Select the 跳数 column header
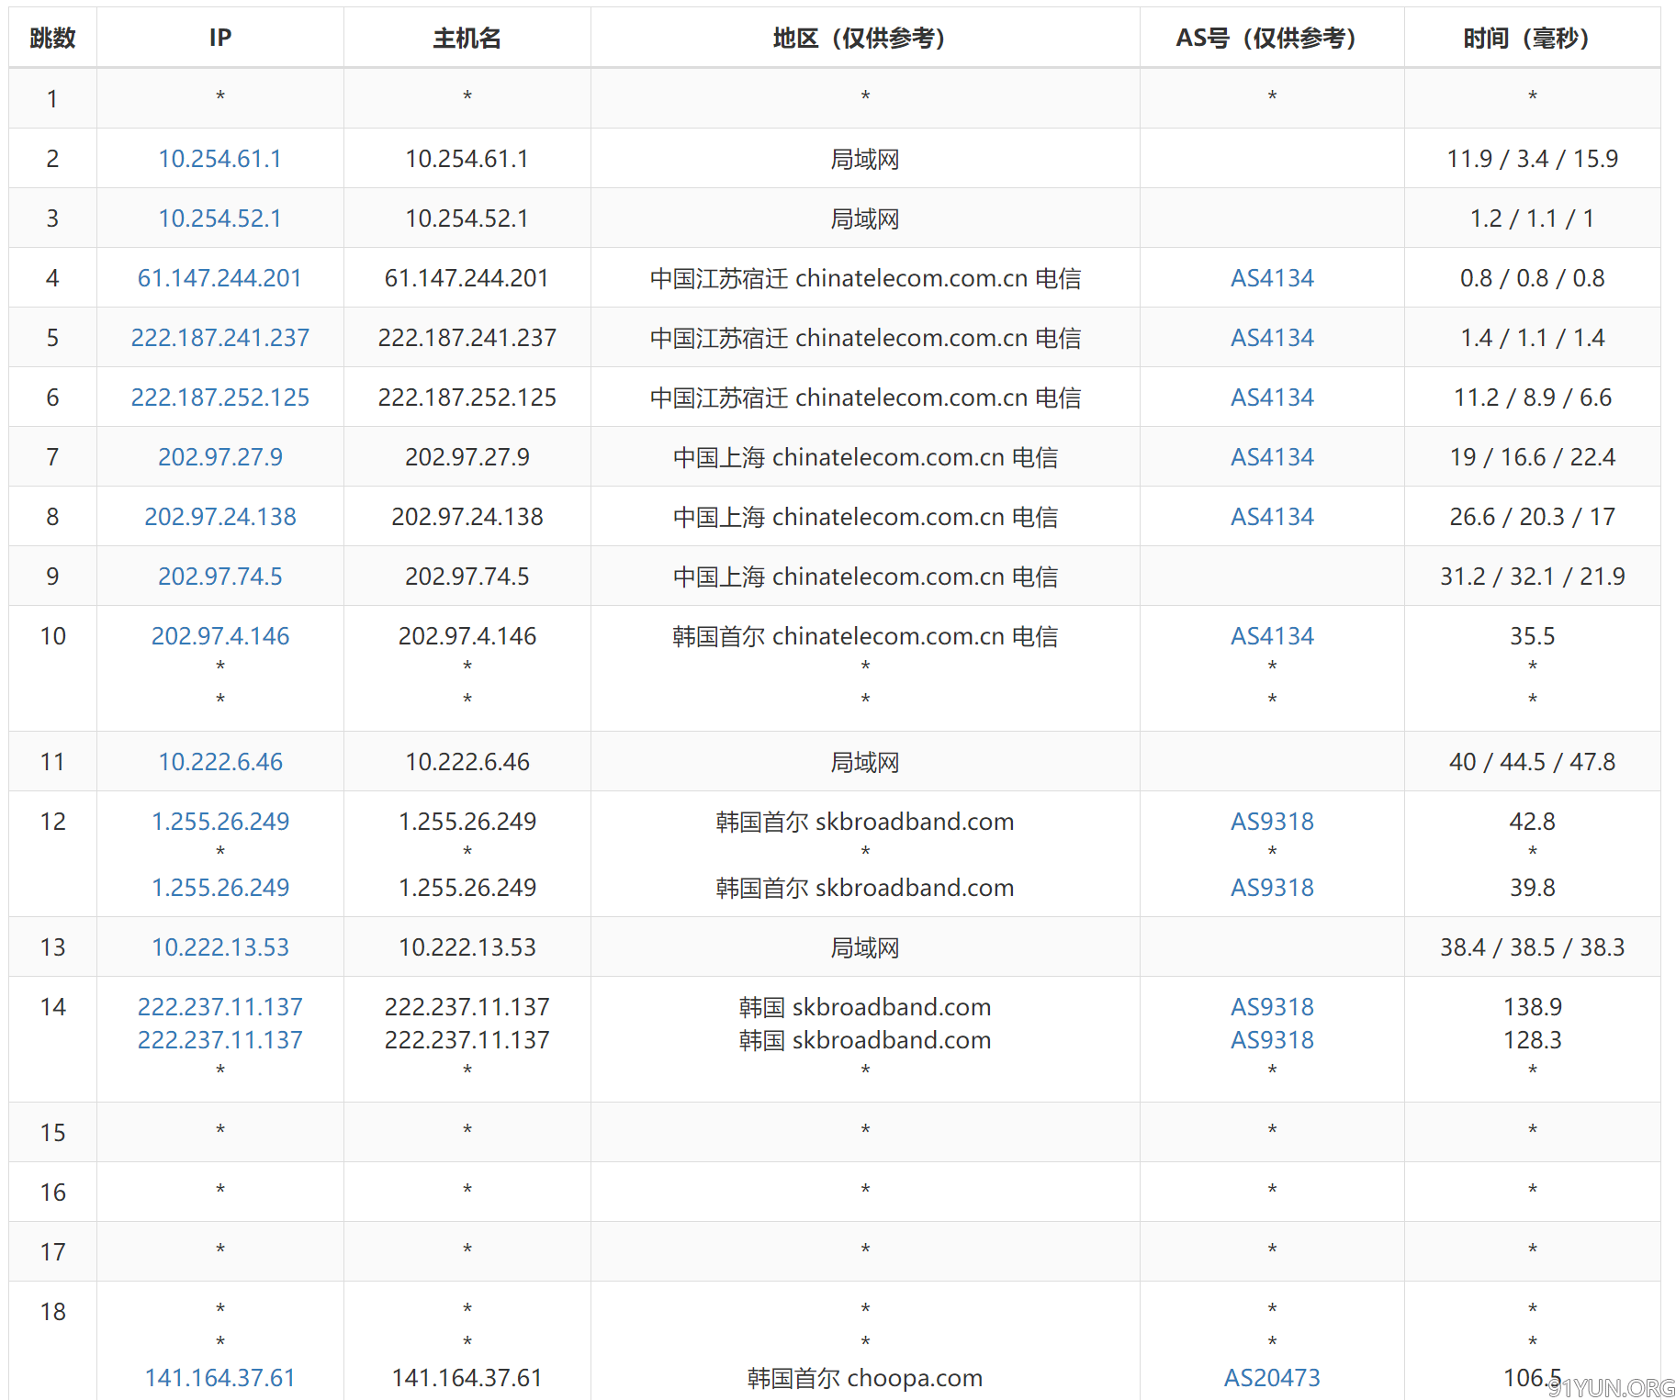This screenshot has width=1676, height=1400. coord(52,38)
